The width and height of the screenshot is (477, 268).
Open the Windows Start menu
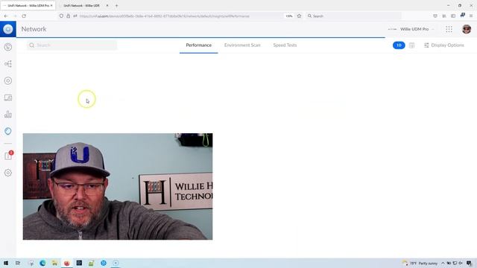click(x=6, y=263)
